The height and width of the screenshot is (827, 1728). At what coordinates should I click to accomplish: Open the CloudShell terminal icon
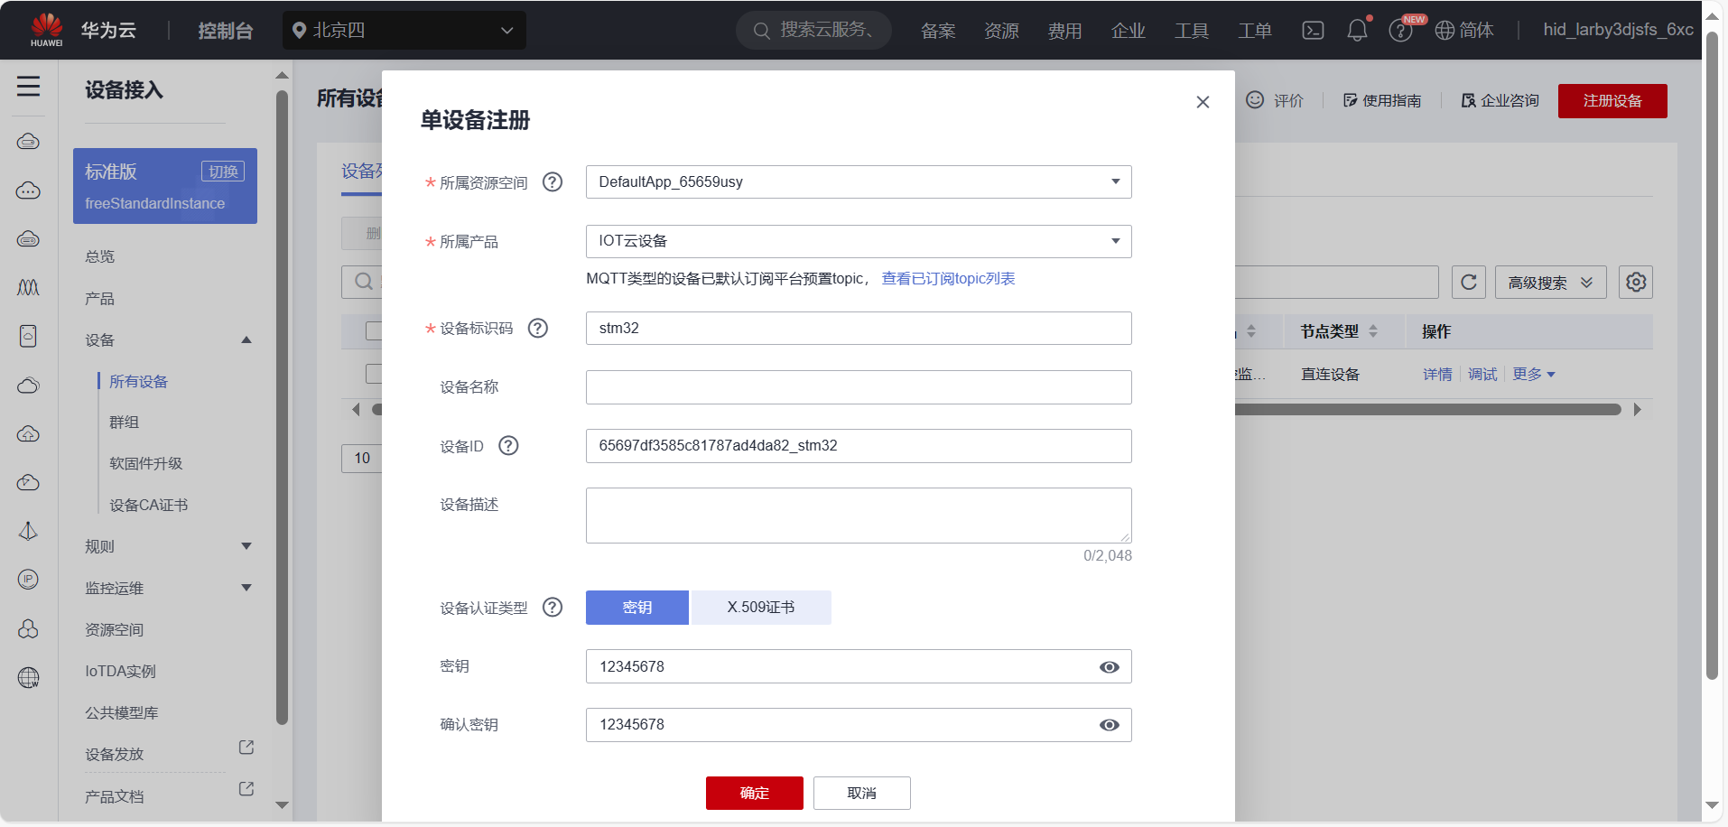coord(1313,31)
